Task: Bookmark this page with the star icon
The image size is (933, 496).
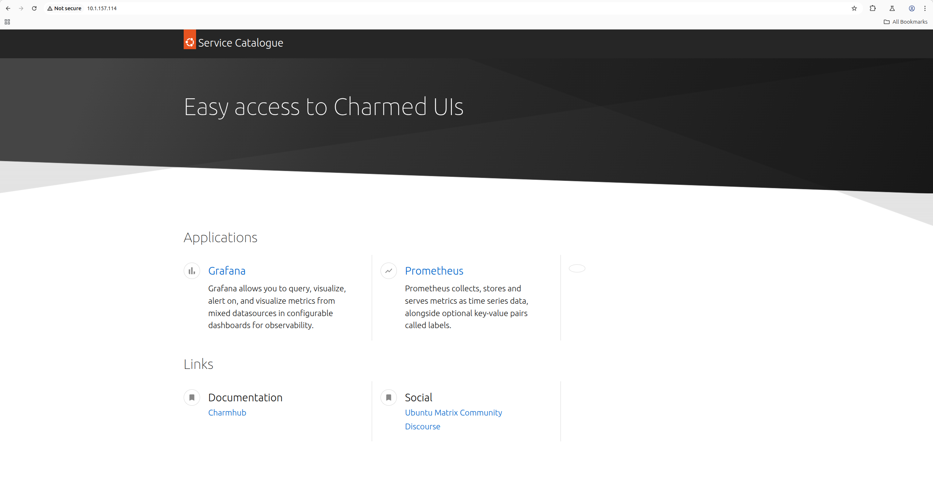Action: [x=854, y=8]
